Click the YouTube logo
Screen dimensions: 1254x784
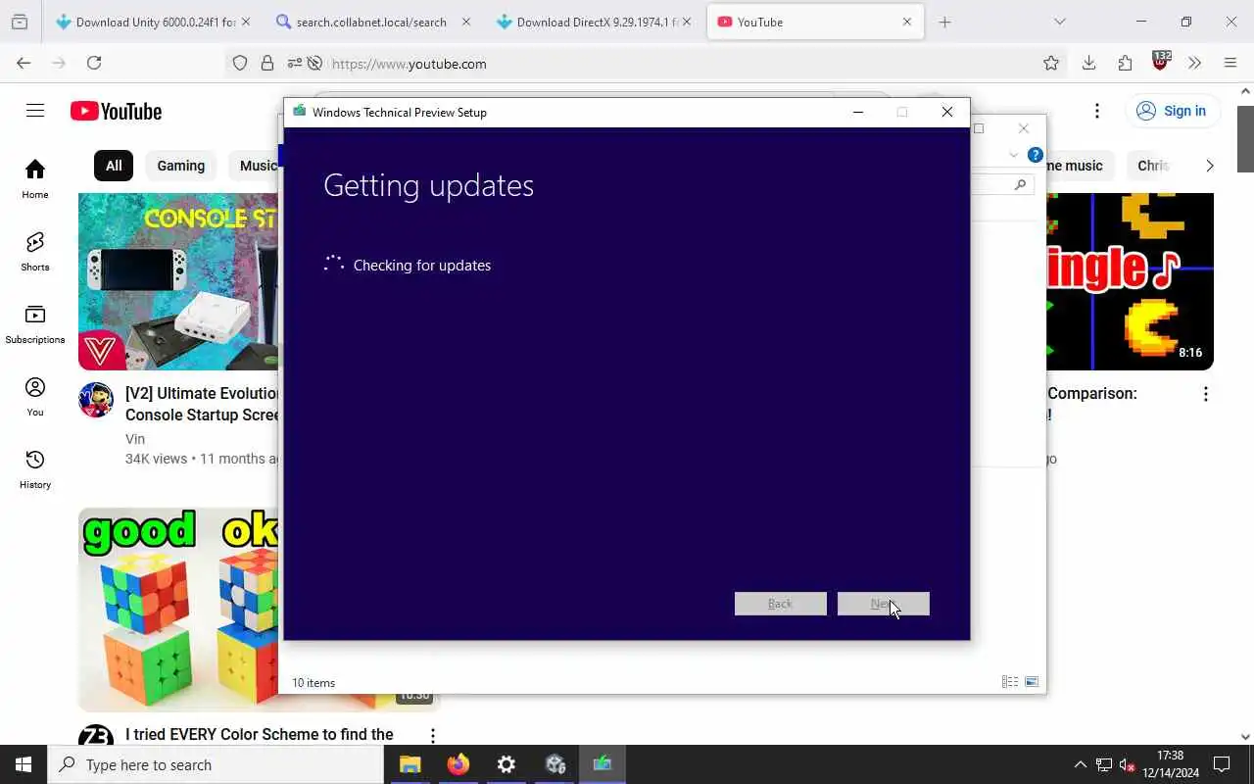point(116,112)
